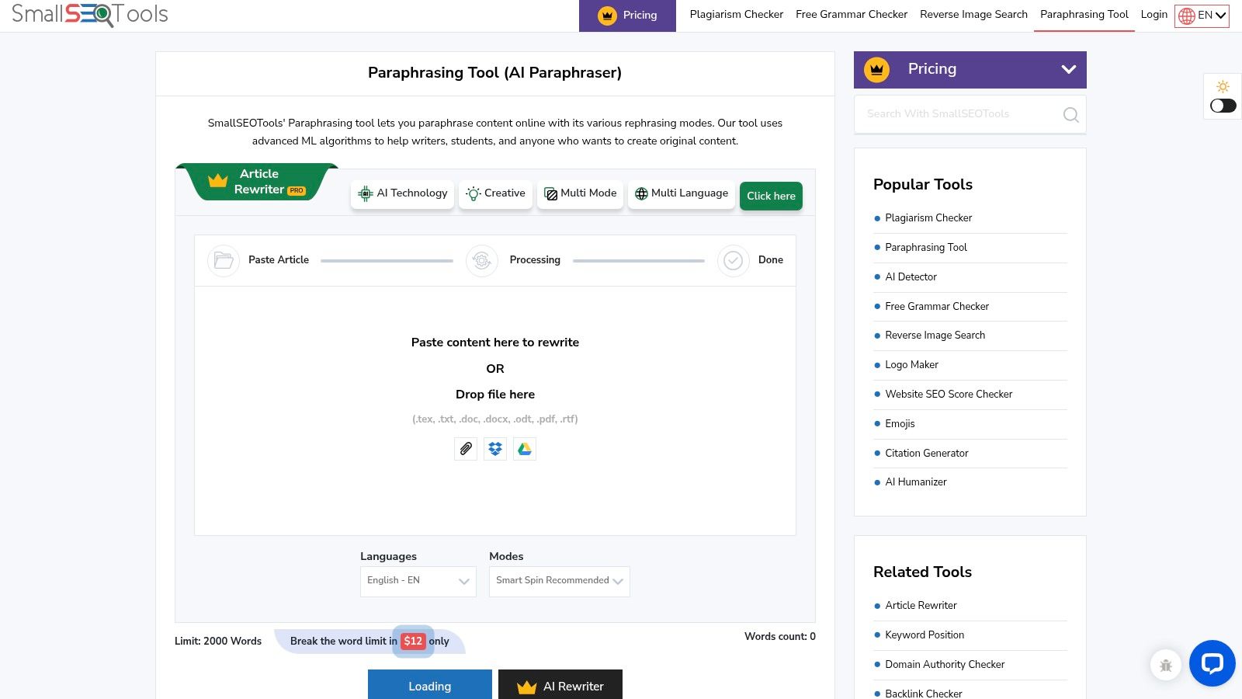Open Domain Authority Checker link
The width and height of the screenshot is (1242, 699).
point(945,665)
